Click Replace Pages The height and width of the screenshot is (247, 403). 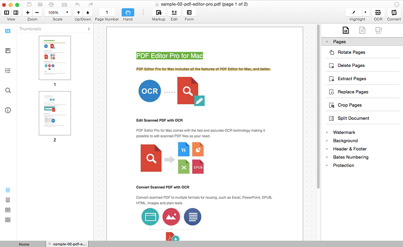click(362, 92)
